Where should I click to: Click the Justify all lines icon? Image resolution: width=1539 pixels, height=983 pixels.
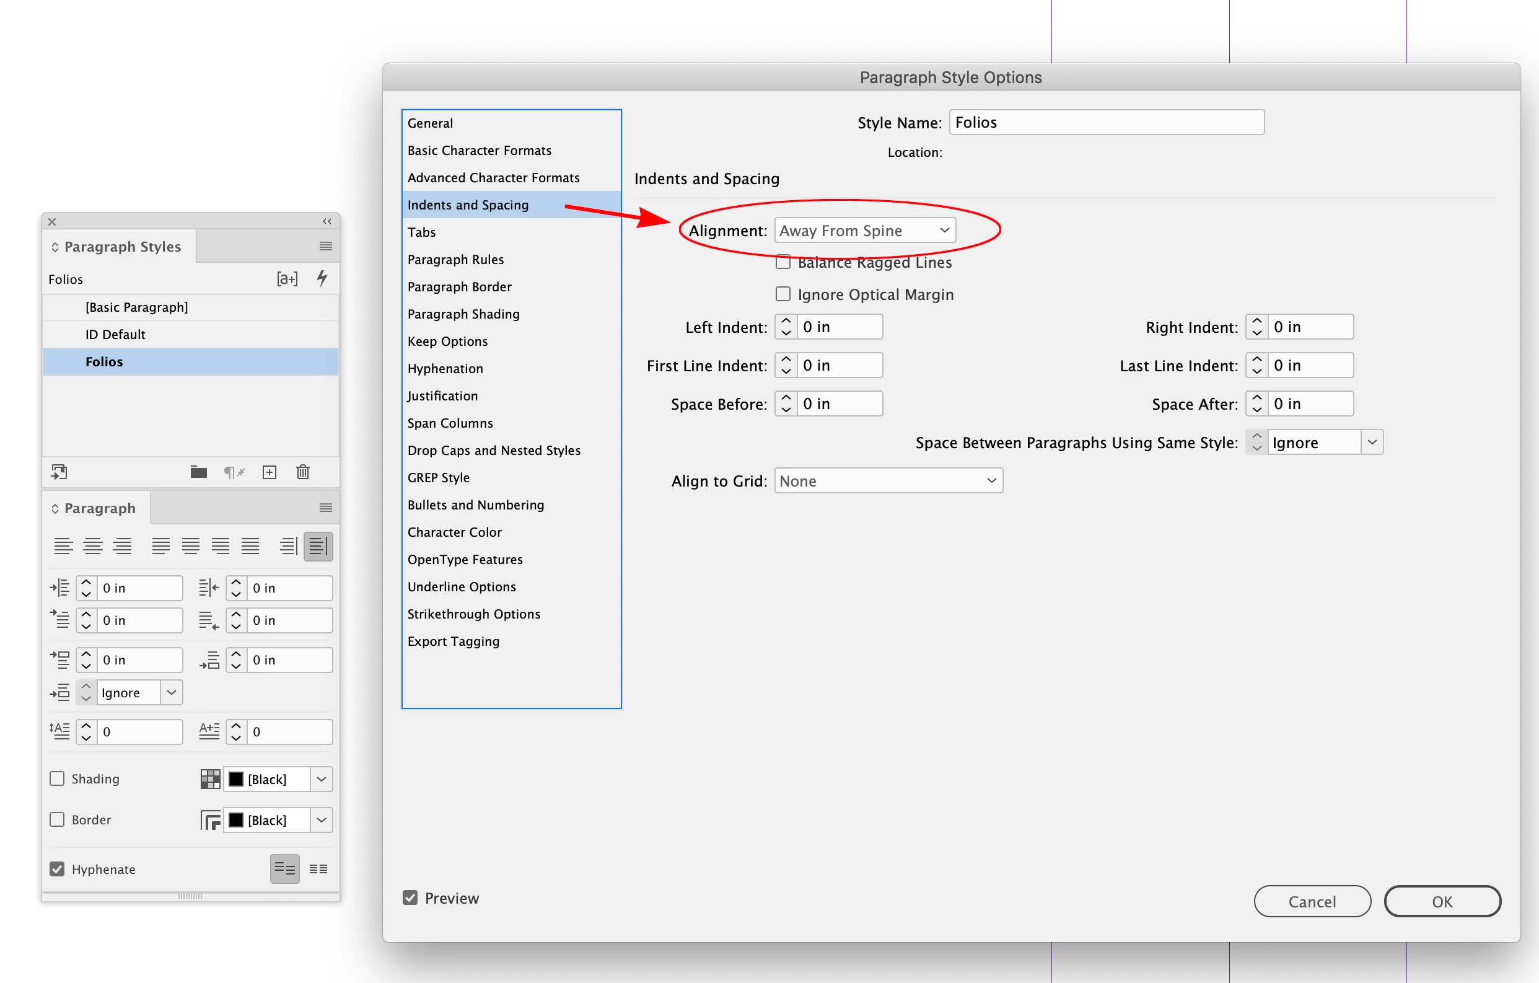coord(250,546)
